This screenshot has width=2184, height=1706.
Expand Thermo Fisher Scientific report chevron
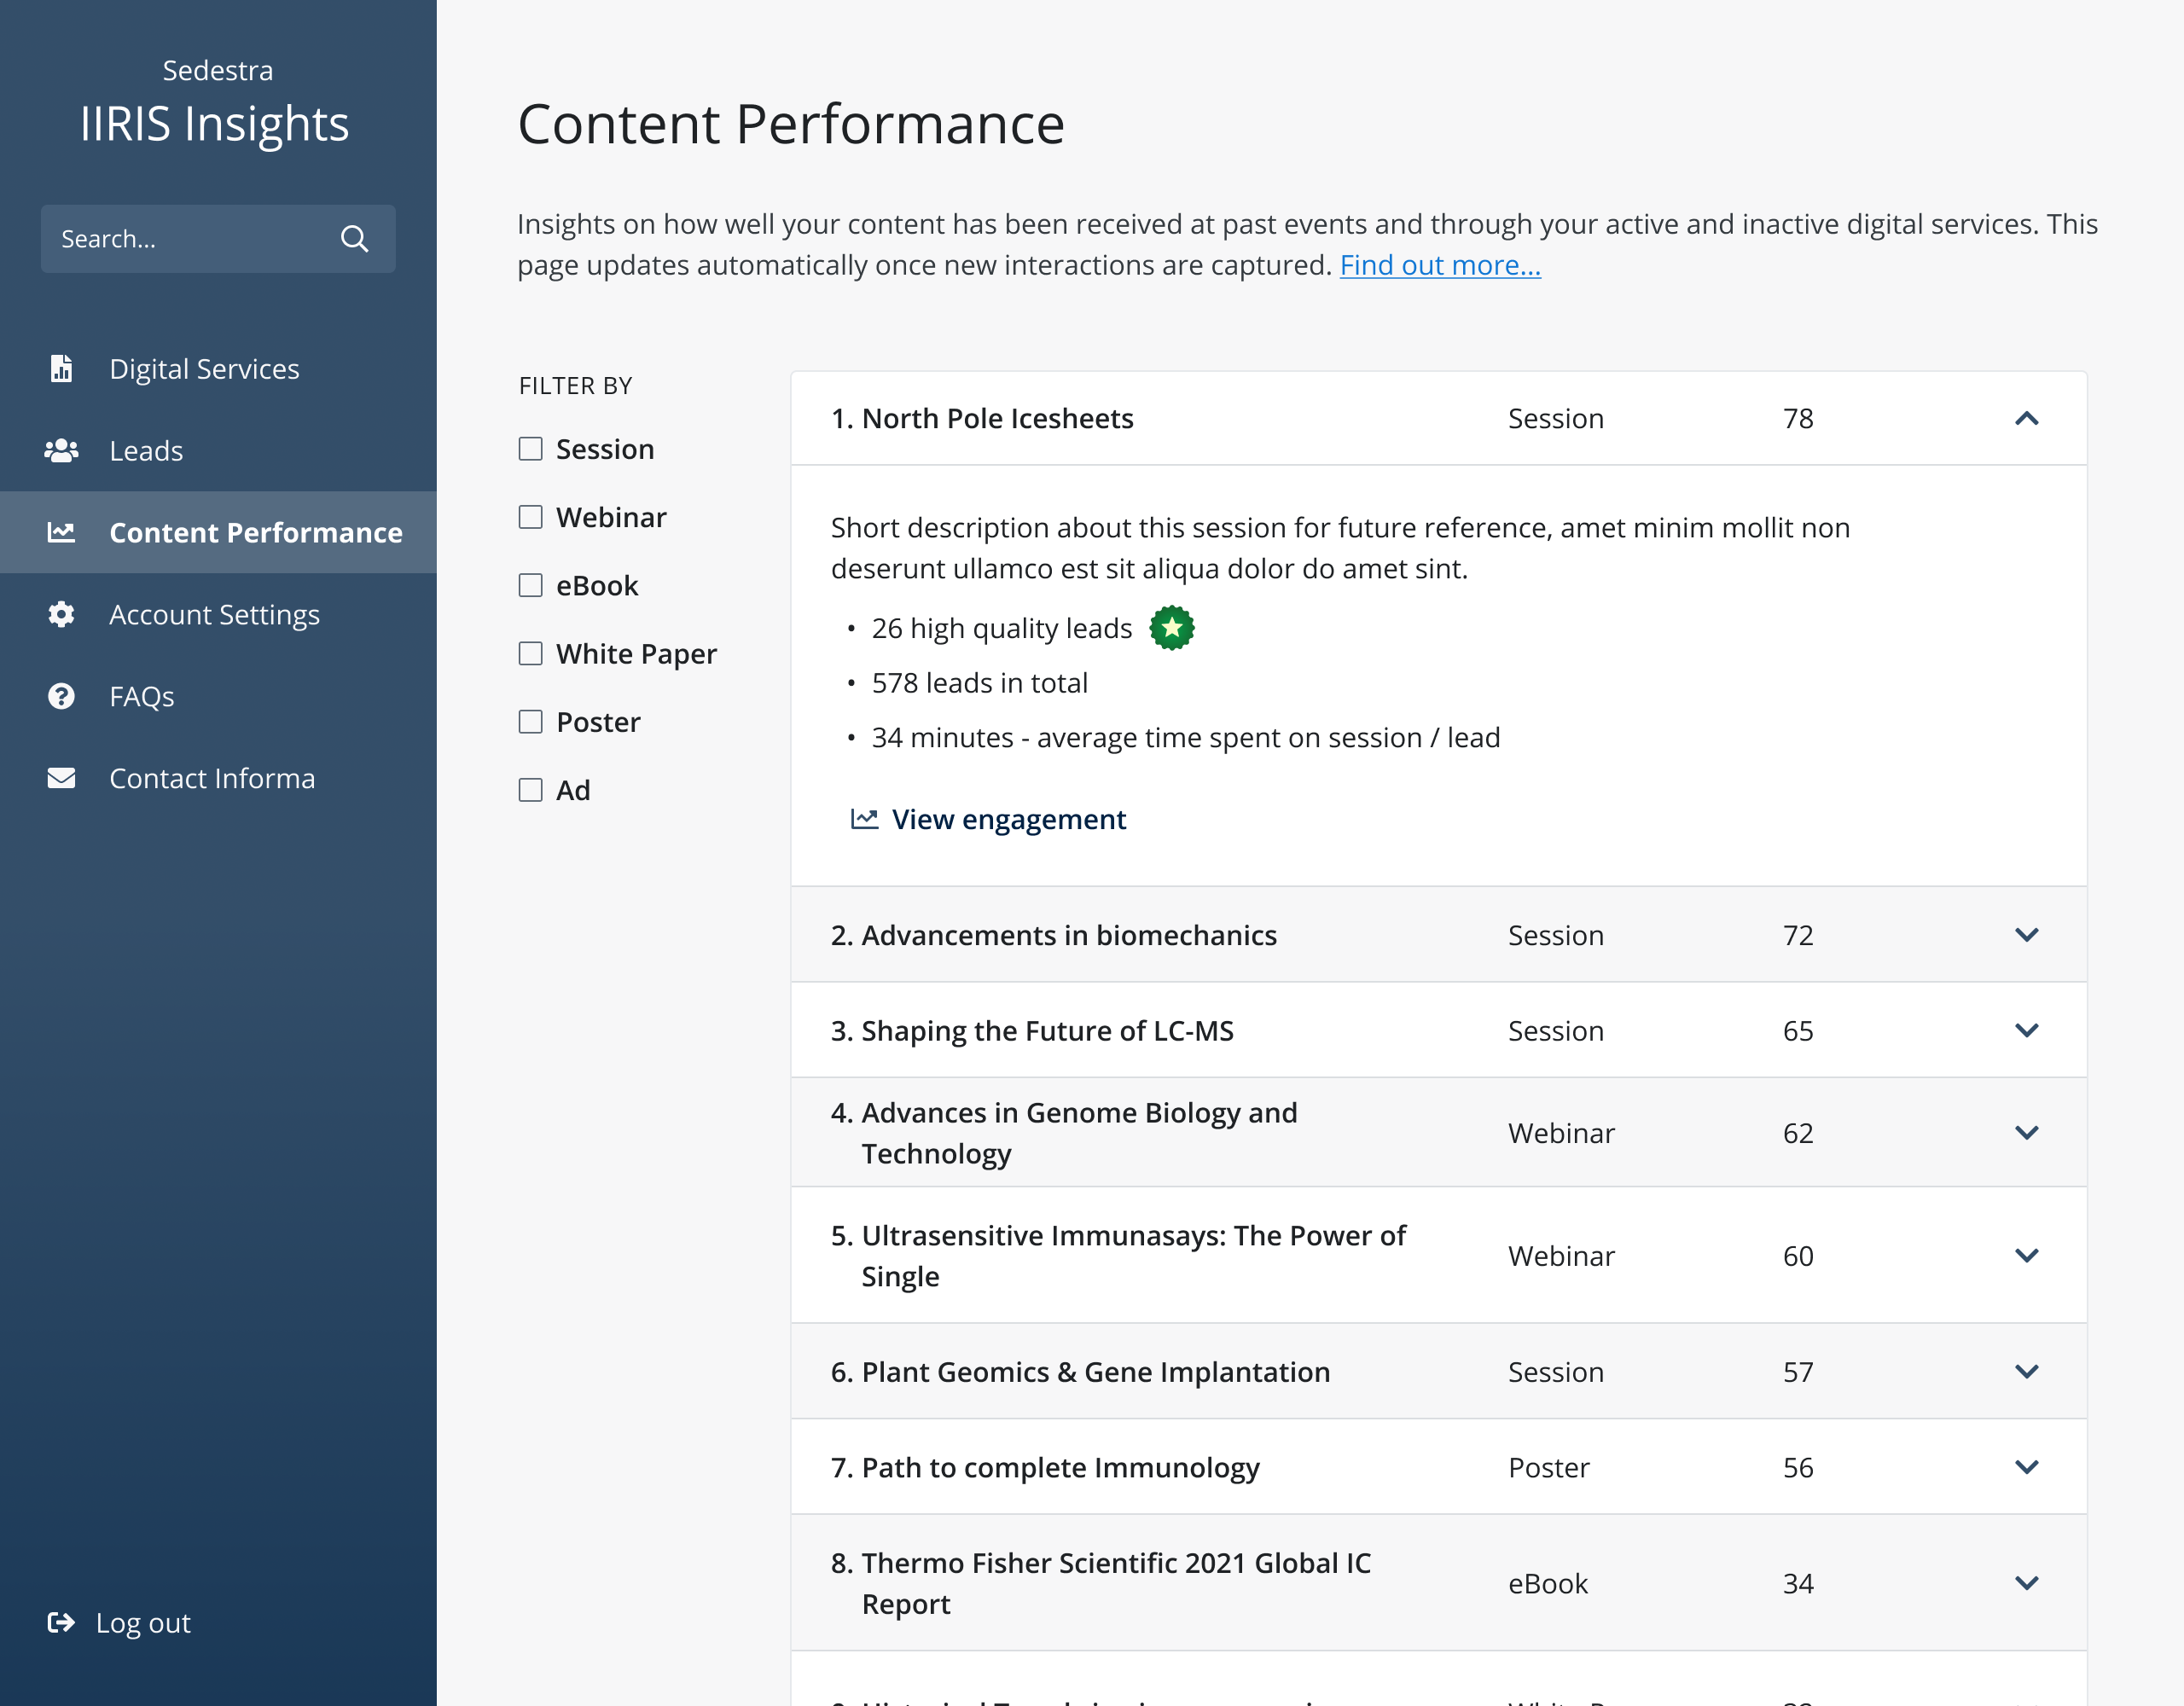point(2026,1583)
